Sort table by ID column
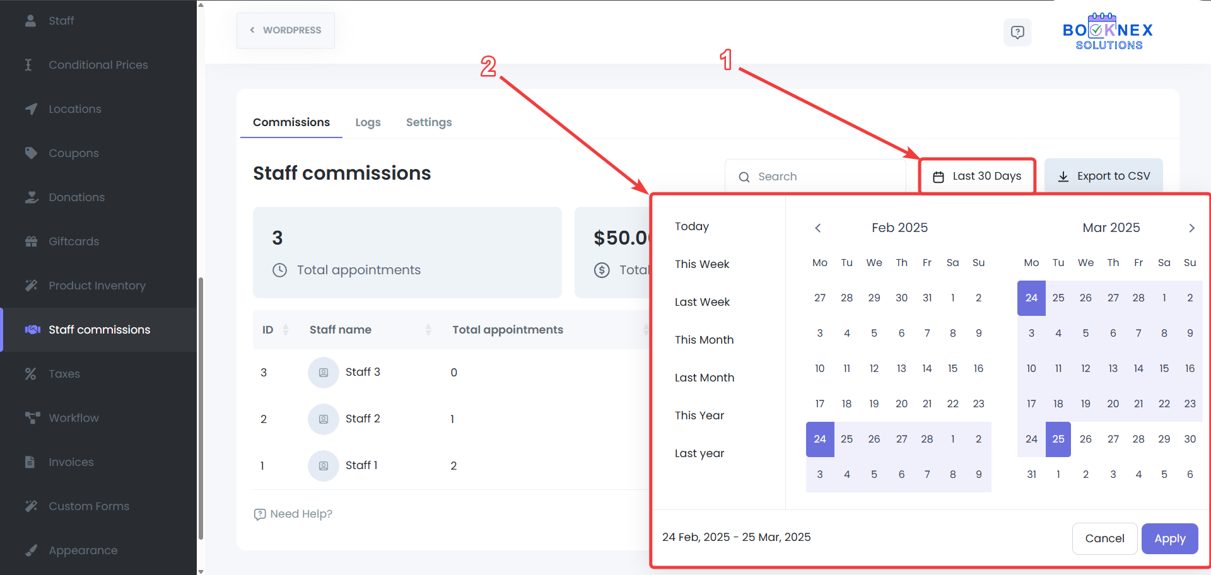The image size is (1211, 575). pos(285,330)
